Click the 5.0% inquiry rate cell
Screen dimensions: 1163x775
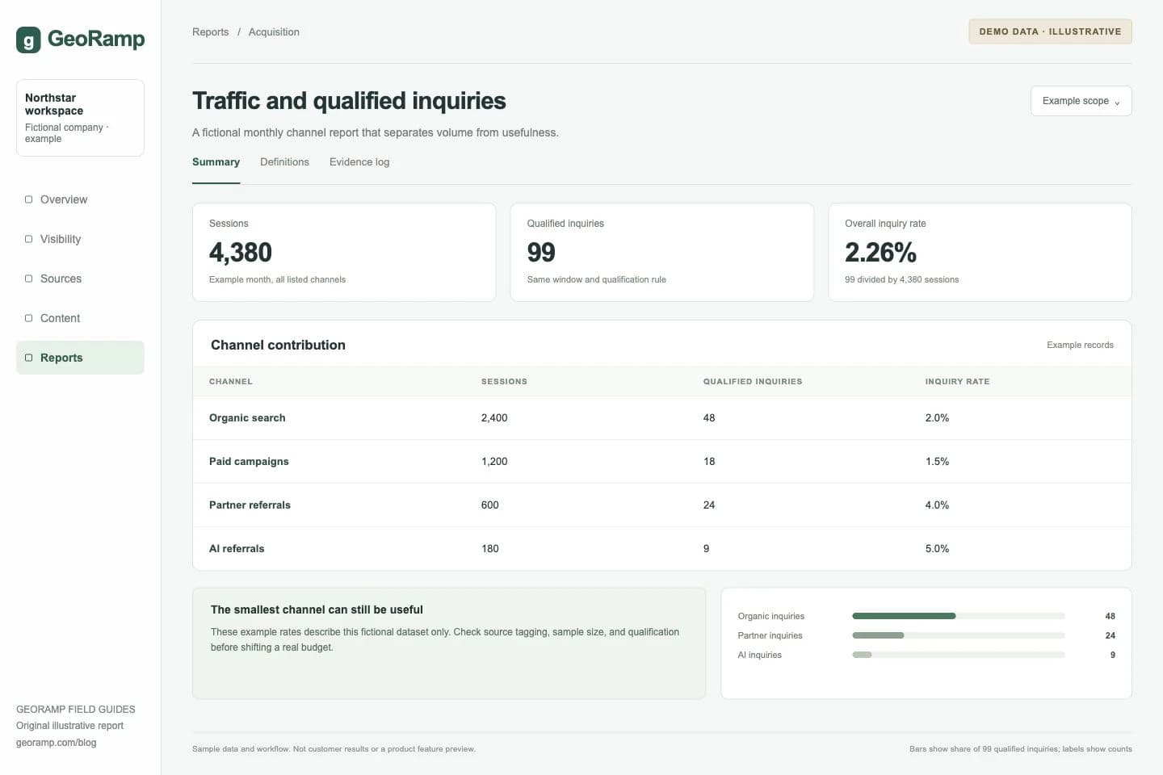tap(937, 549)
